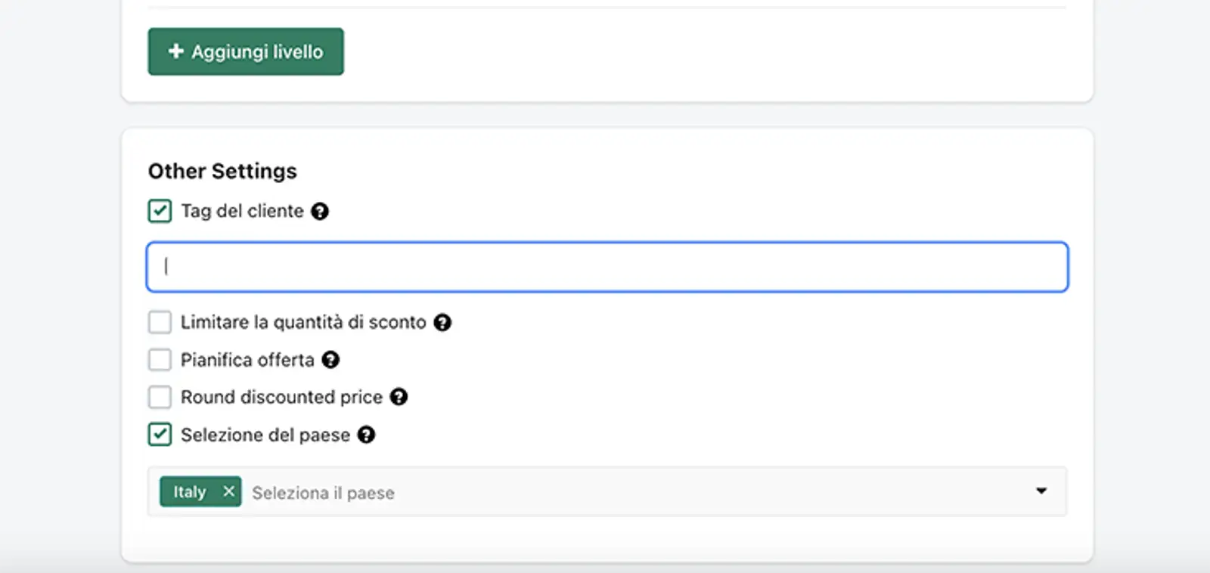Focus the customer tag text input
This screenshot has width=1210, height=573.
pyautogui.click(x=607, y=267)
